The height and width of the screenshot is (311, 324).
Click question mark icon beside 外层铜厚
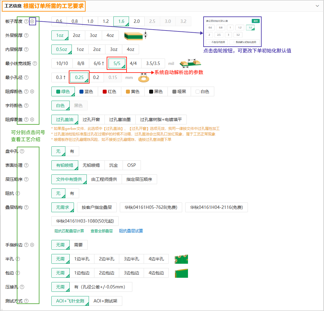click(26, 35)
